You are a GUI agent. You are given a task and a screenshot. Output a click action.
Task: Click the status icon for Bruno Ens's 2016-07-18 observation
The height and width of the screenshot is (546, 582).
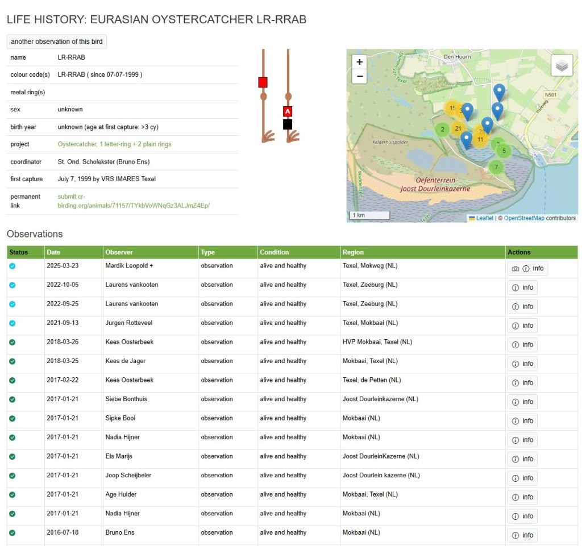(13, 532)
